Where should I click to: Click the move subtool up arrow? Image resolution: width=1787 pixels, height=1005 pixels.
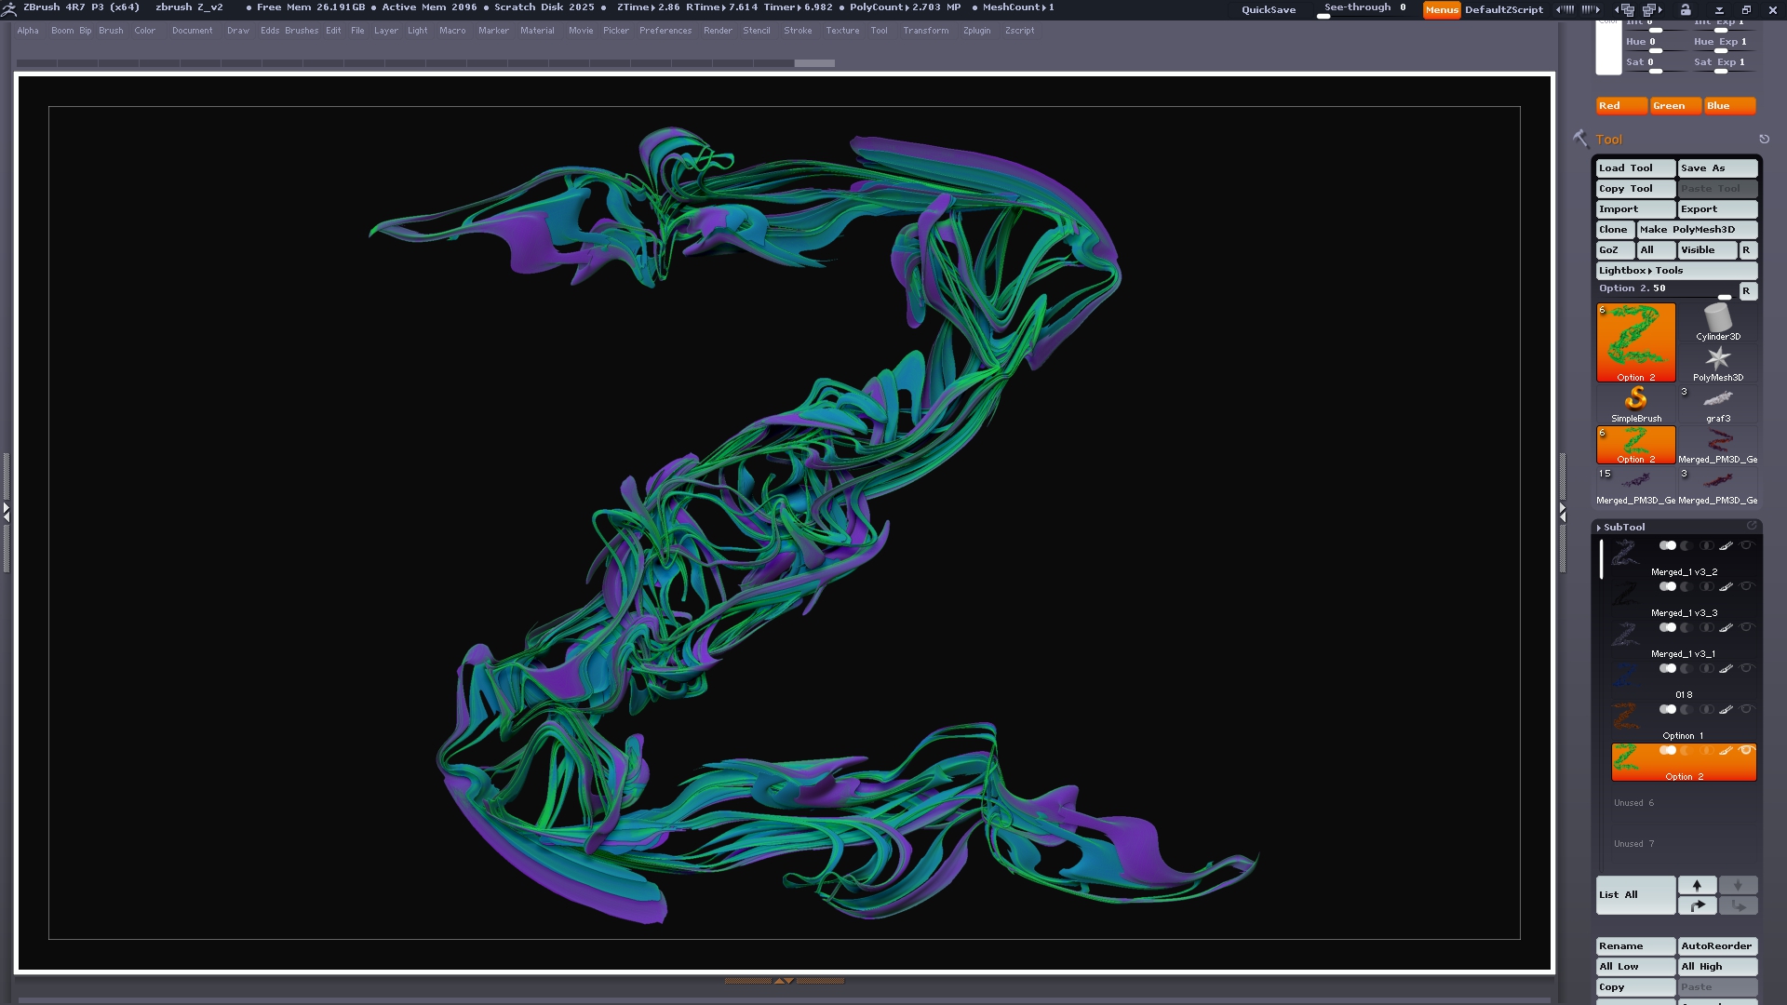click(x=1697, y=885)
